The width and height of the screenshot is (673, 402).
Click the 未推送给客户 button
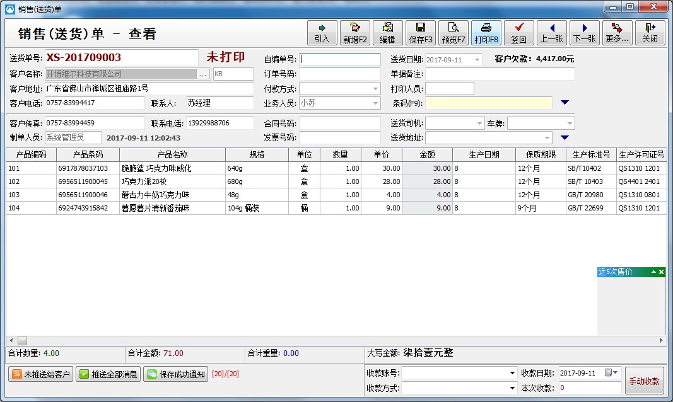point(41,374)
